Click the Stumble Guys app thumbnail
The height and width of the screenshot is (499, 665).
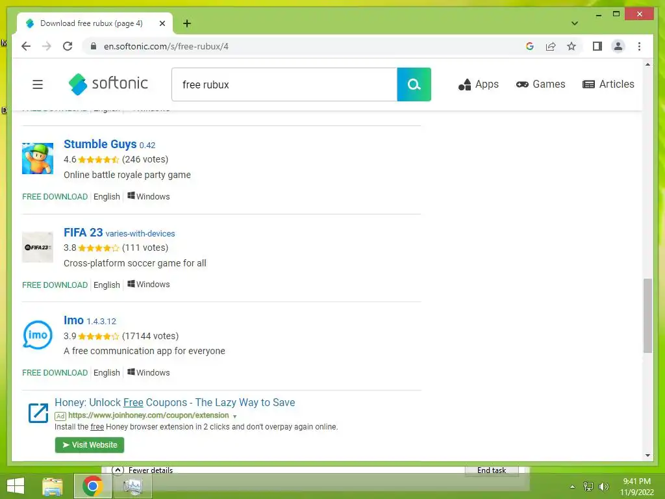tap(38, 159)
